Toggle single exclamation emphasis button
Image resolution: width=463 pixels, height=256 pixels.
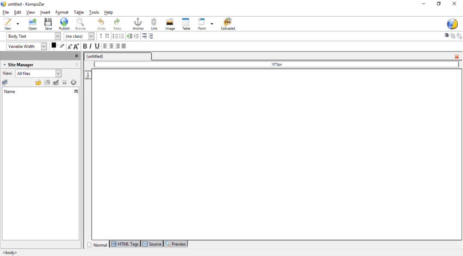[101, 36]
